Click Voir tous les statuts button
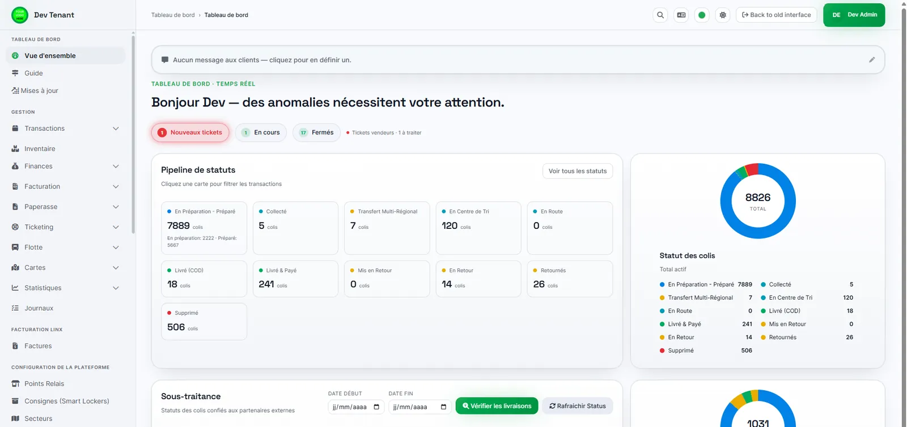Screen dimensions: 907x427 coord(578,171)
